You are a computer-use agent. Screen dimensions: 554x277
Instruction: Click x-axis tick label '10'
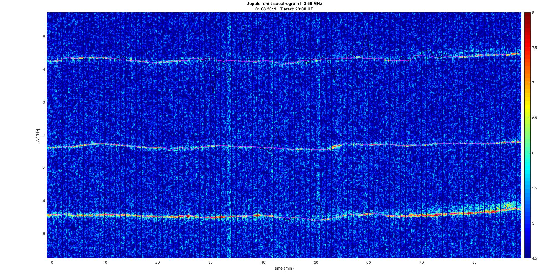[105, 263]
